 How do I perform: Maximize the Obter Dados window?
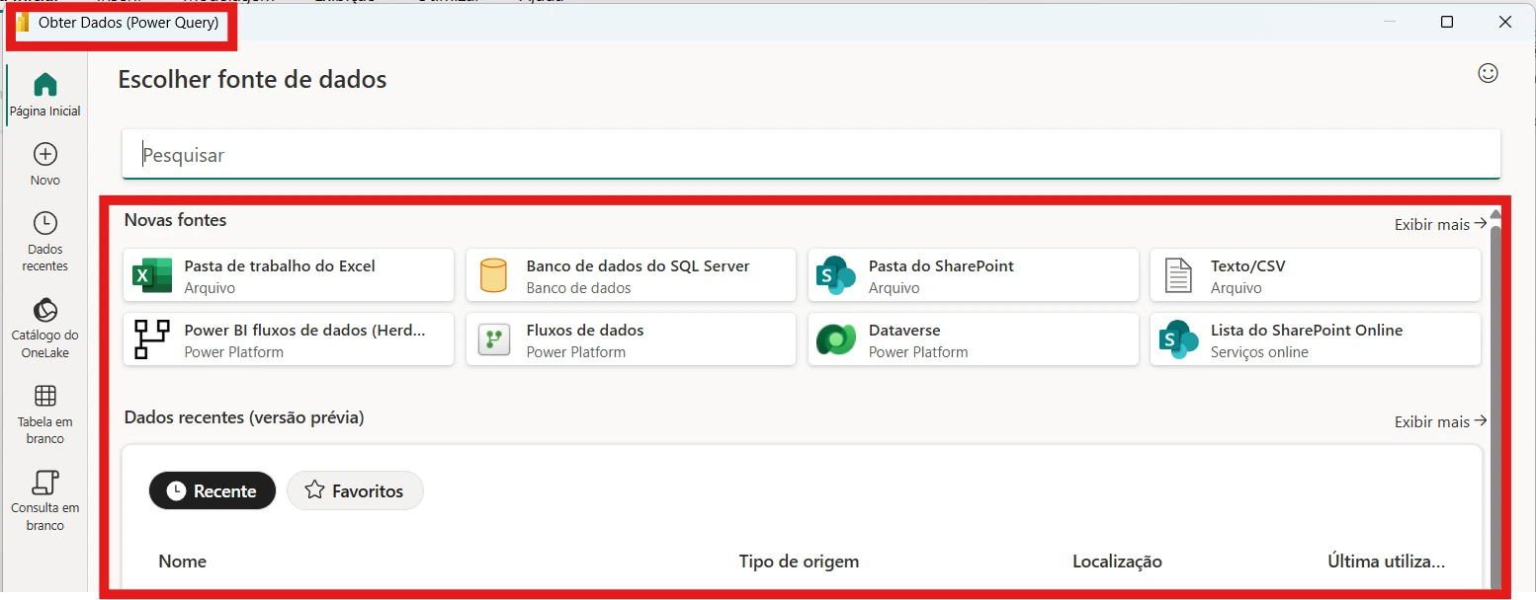tap(1447, 22)
